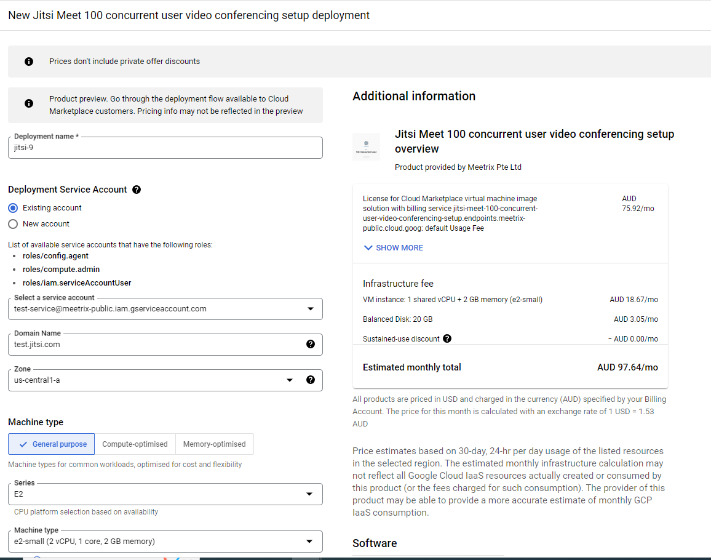
Task: Click the Deployment name field
Action: coord(165,148)
